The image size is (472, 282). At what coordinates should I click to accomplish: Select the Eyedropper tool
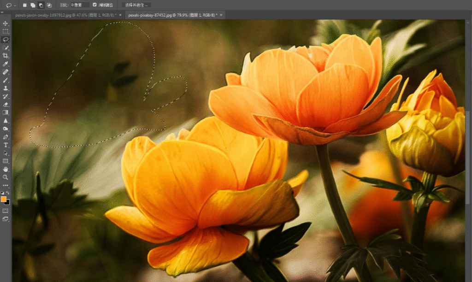6,64
